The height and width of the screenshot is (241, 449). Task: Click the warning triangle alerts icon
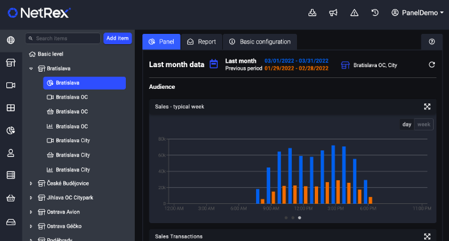[x=354, y=13]
